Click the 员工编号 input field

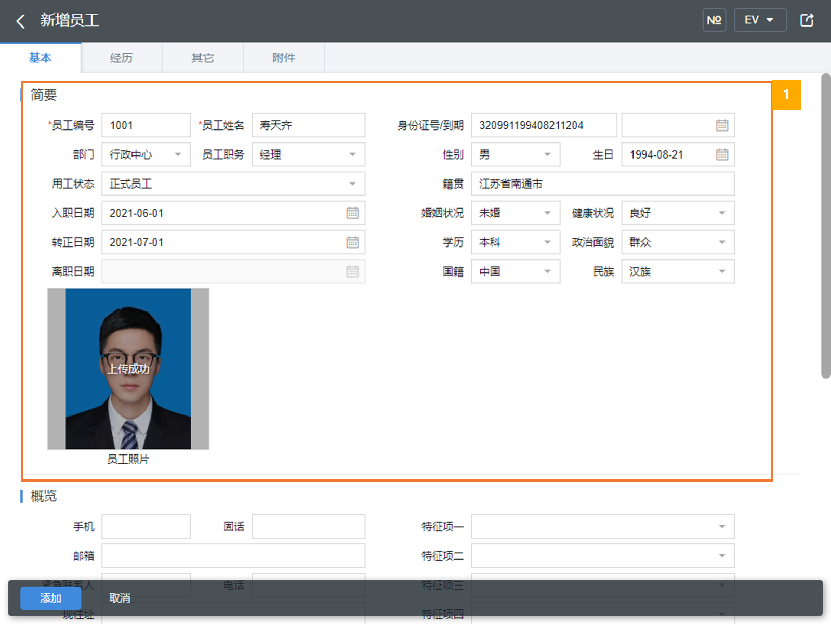146,125
